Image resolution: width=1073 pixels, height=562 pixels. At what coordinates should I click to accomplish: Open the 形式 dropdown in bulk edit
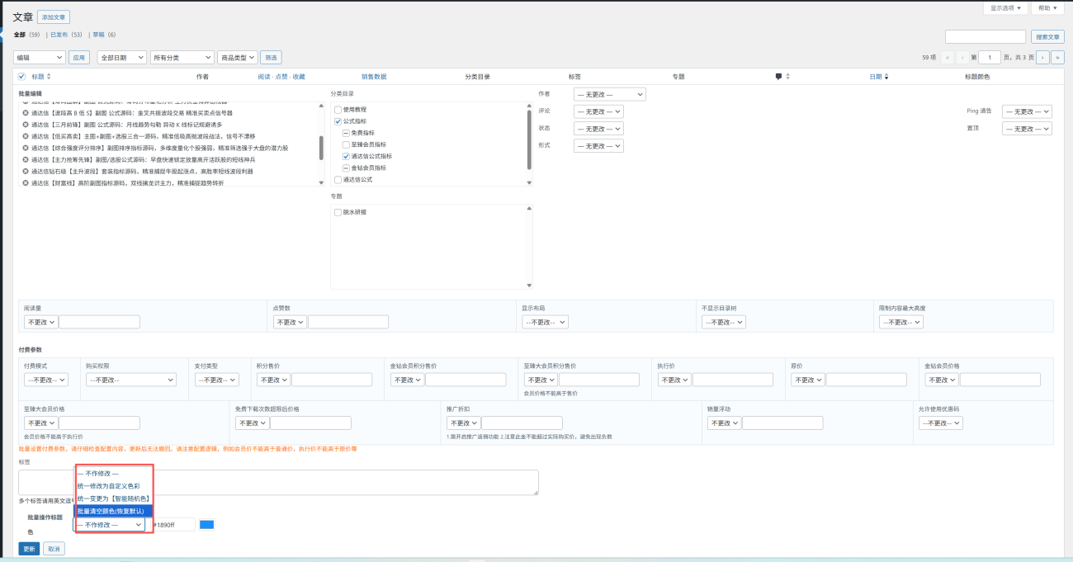598,146
